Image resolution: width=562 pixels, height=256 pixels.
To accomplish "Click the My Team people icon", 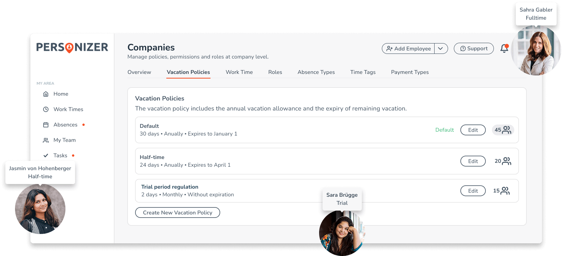I will point(45,140).
